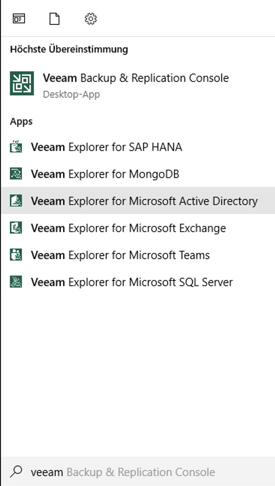Open Veeam Explorer for Microsoft Teams
Viewport: 275px width, 486px height.
point(120,255)
